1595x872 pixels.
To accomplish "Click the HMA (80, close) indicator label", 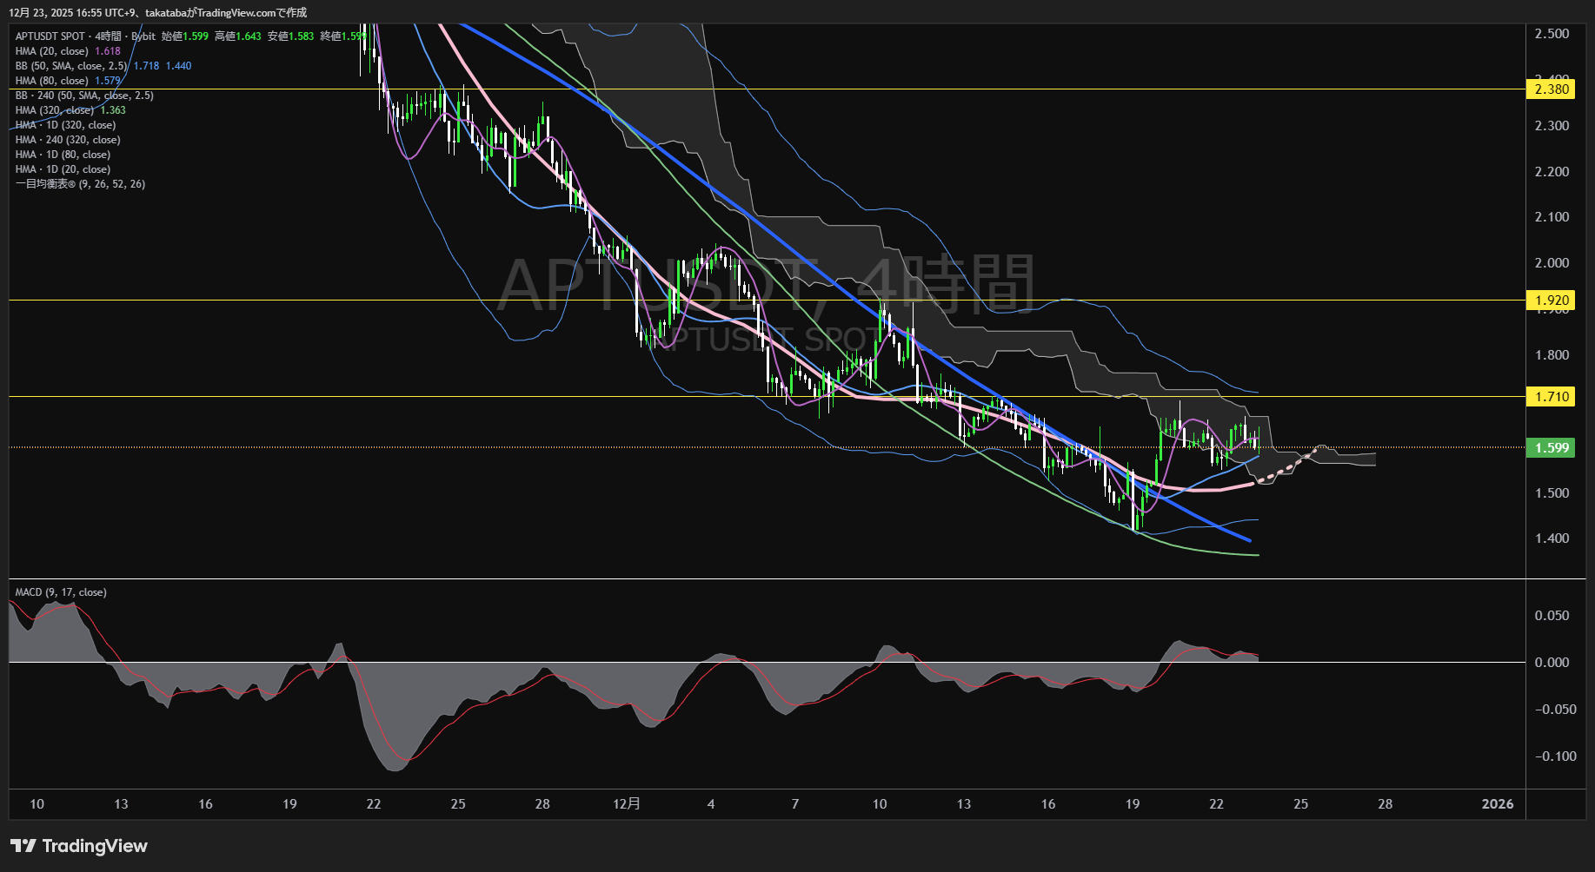I will (52, 81).
